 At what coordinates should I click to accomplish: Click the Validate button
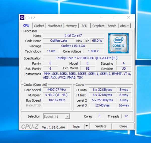pos(101,126)
